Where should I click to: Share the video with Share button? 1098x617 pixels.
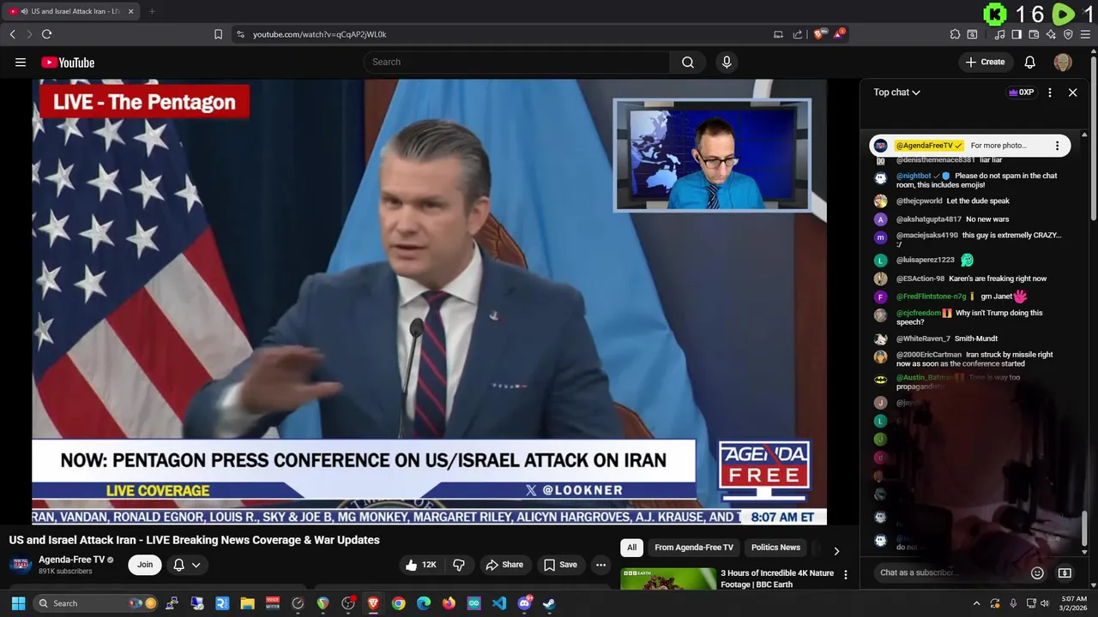504,565
